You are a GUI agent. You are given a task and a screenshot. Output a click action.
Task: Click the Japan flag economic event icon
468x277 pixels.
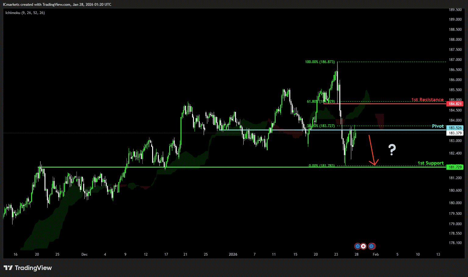[363, 246]
